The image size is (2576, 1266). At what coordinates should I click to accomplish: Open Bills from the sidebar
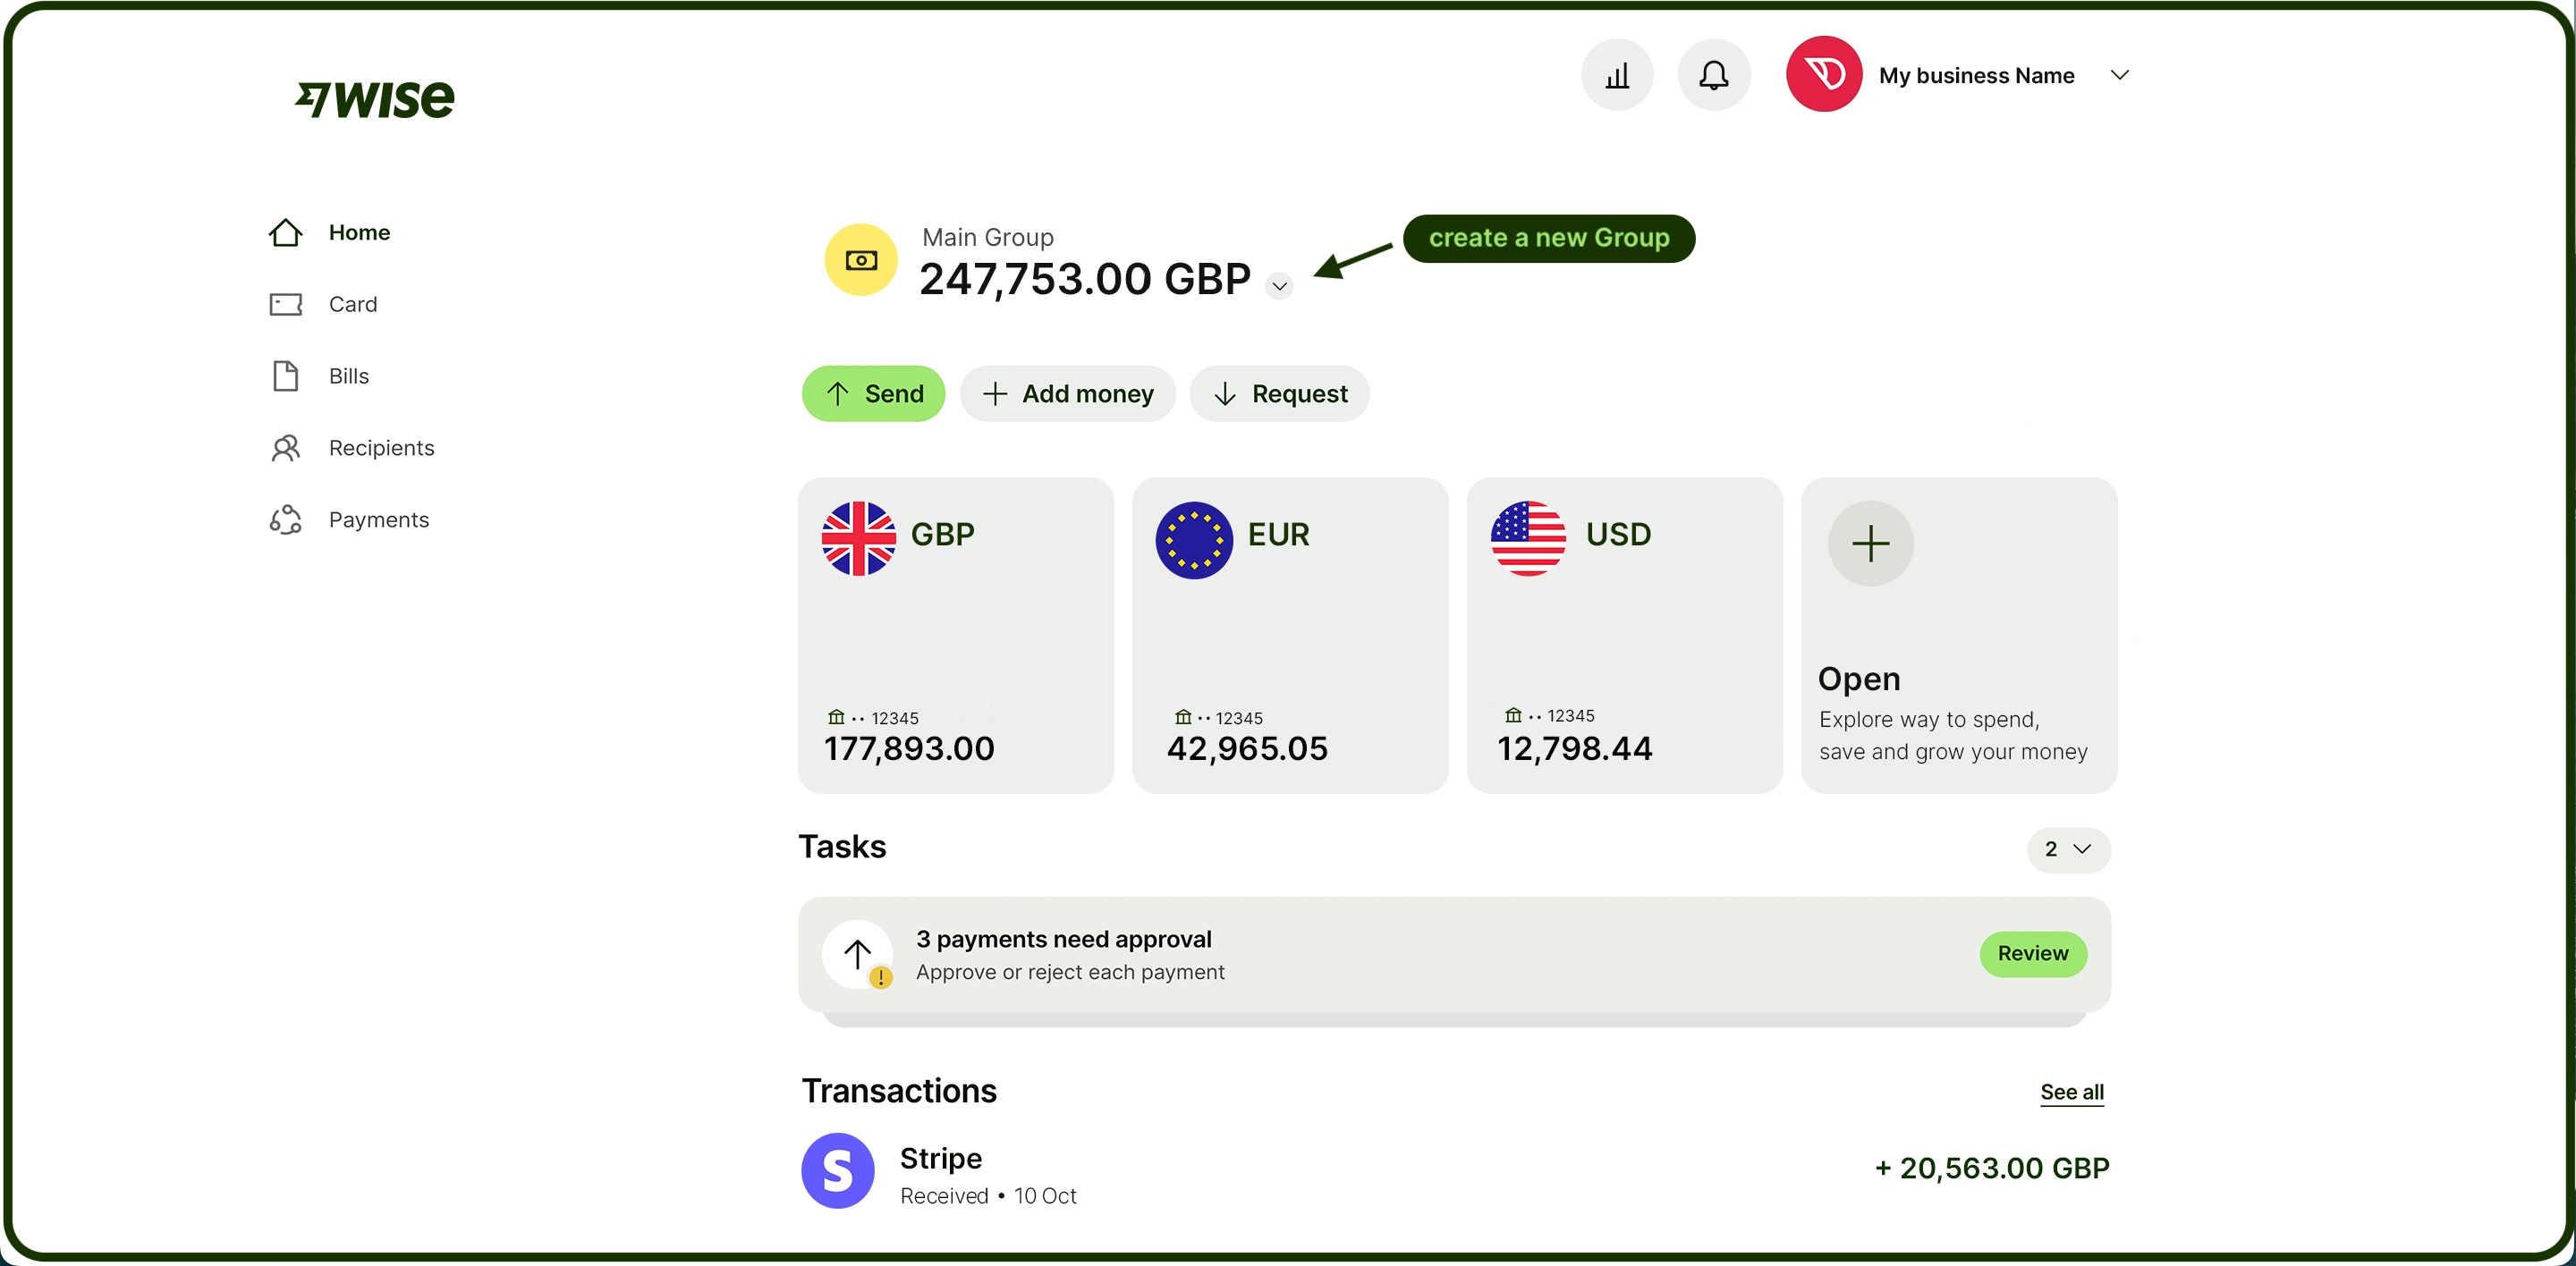(x=348, y=376)
